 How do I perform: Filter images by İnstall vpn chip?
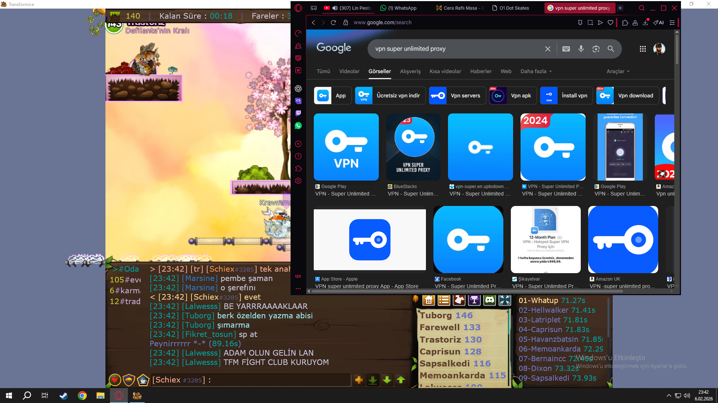(567, 96)
